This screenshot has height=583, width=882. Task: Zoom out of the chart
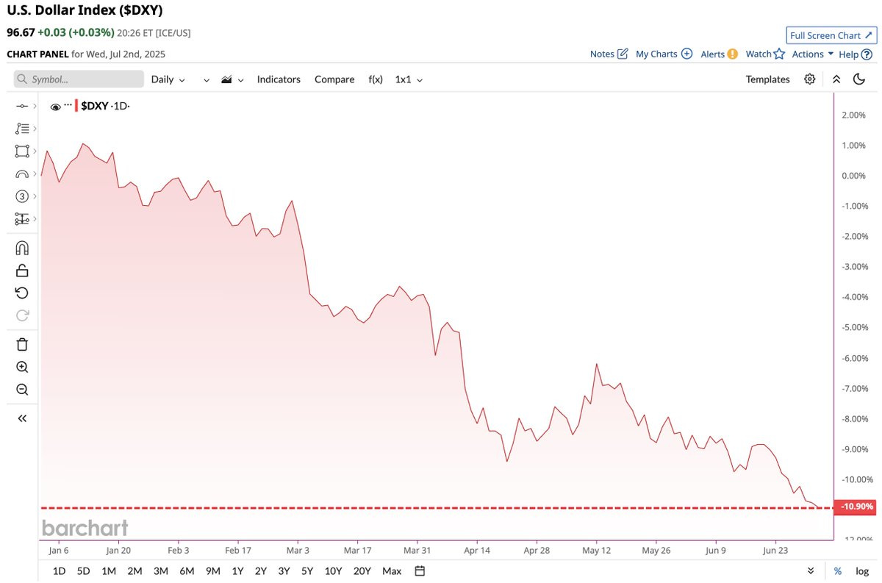22,390
